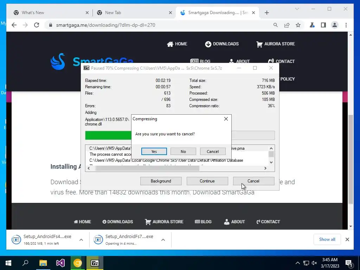Open Visual Studio from taskbar
Screen dimensions: 360x270
60,263
